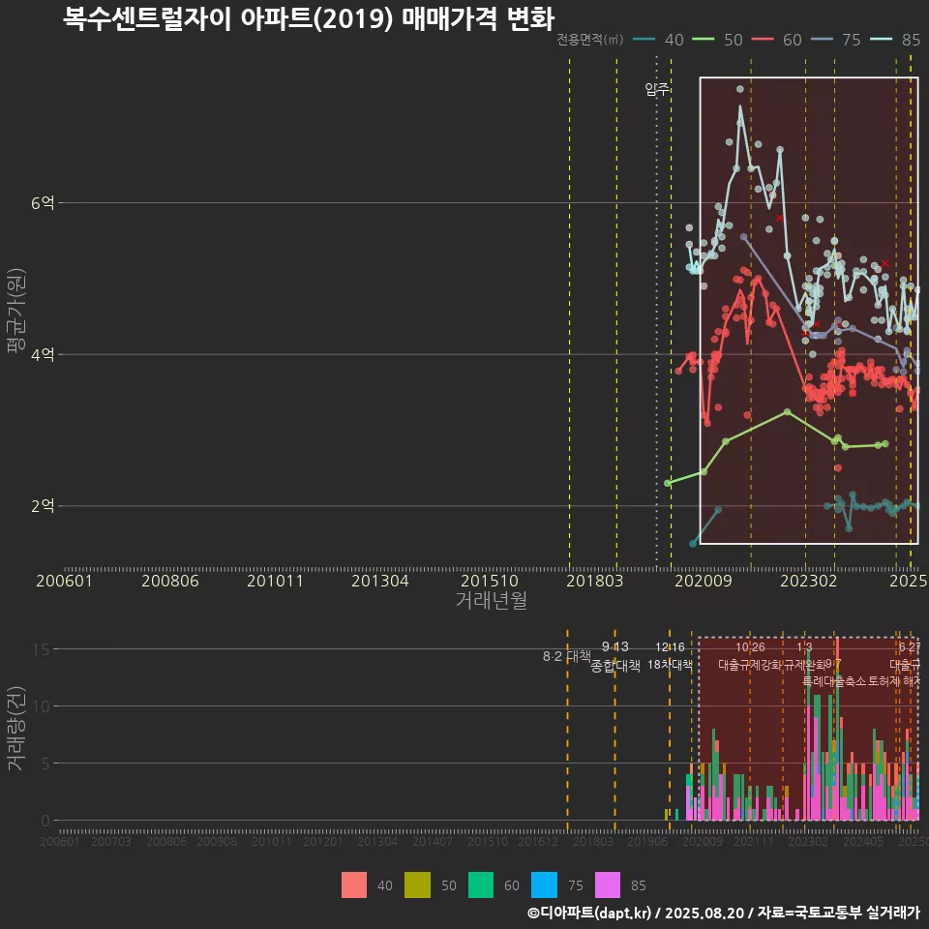Click the first green 50㎡ data point
Image resolution: width=929 pixels, height=929 pixels.
[x=668, y=484]
